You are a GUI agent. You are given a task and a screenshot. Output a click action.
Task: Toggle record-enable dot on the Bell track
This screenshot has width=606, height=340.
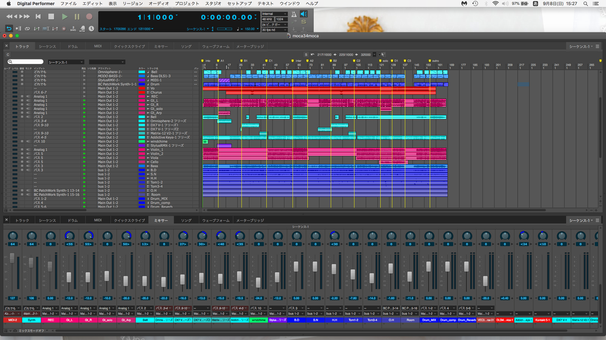click(22, 72)
